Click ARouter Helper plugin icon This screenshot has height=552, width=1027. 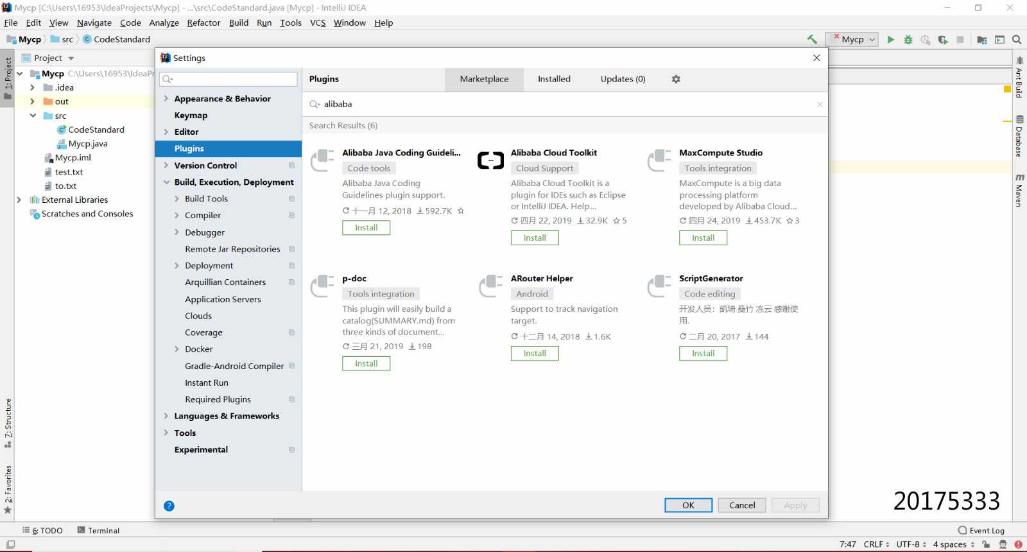pos(491,286)
